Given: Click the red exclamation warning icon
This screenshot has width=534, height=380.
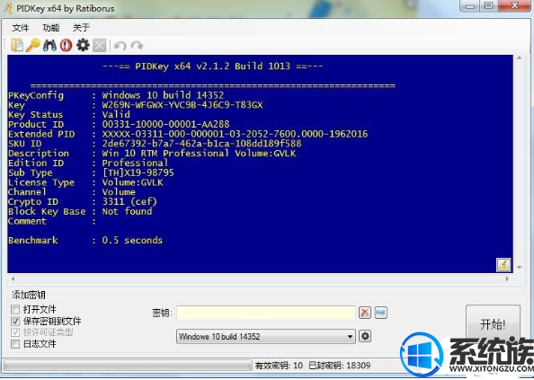Looking at the screenshot, I should coord(66,45).
